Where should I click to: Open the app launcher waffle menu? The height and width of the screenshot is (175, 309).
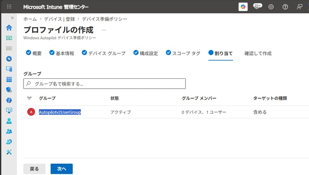(x=9, y=6)
